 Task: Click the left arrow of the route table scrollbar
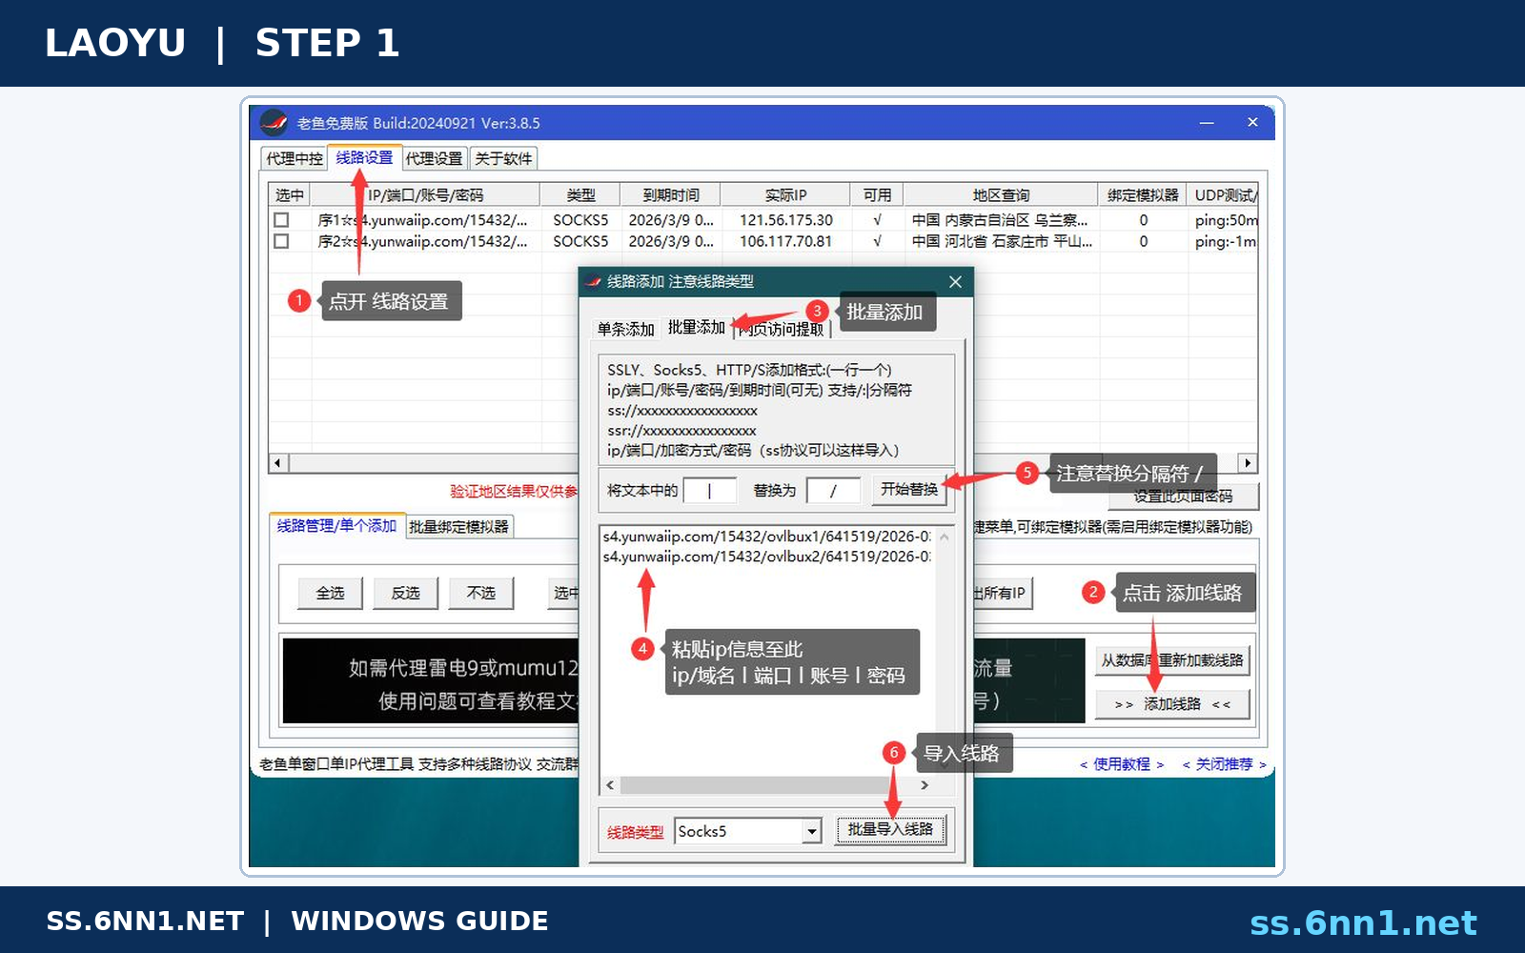[278, 463]
